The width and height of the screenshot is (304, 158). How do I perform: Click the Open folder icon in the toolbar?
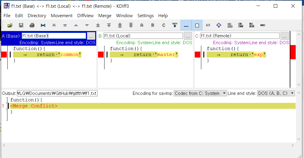pos(10,25)
